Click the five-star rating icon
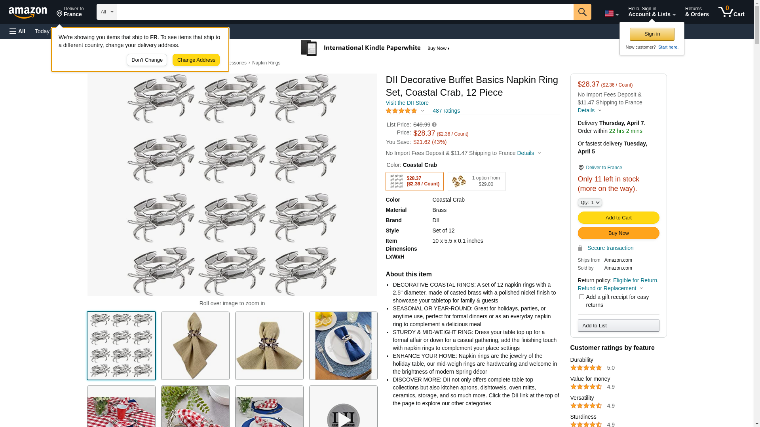Viewport: 760px width, 427px height. tap(401, 111)
